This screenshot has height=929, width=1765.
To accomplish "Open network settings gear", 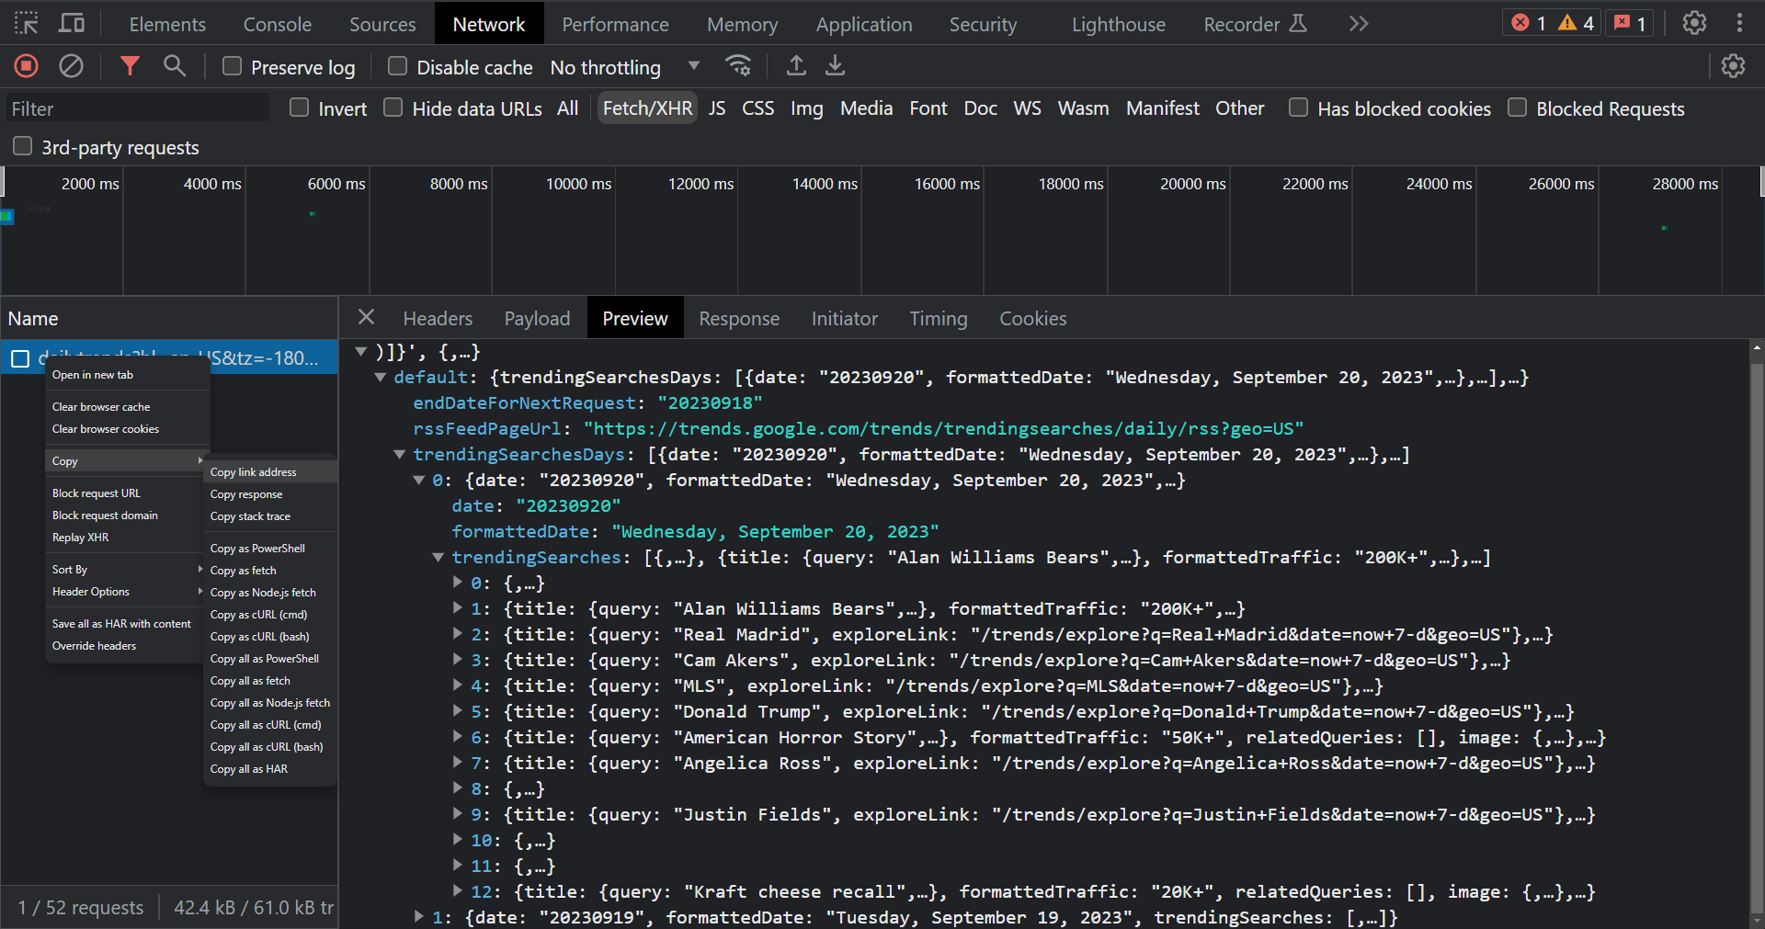I will 1733,65.
